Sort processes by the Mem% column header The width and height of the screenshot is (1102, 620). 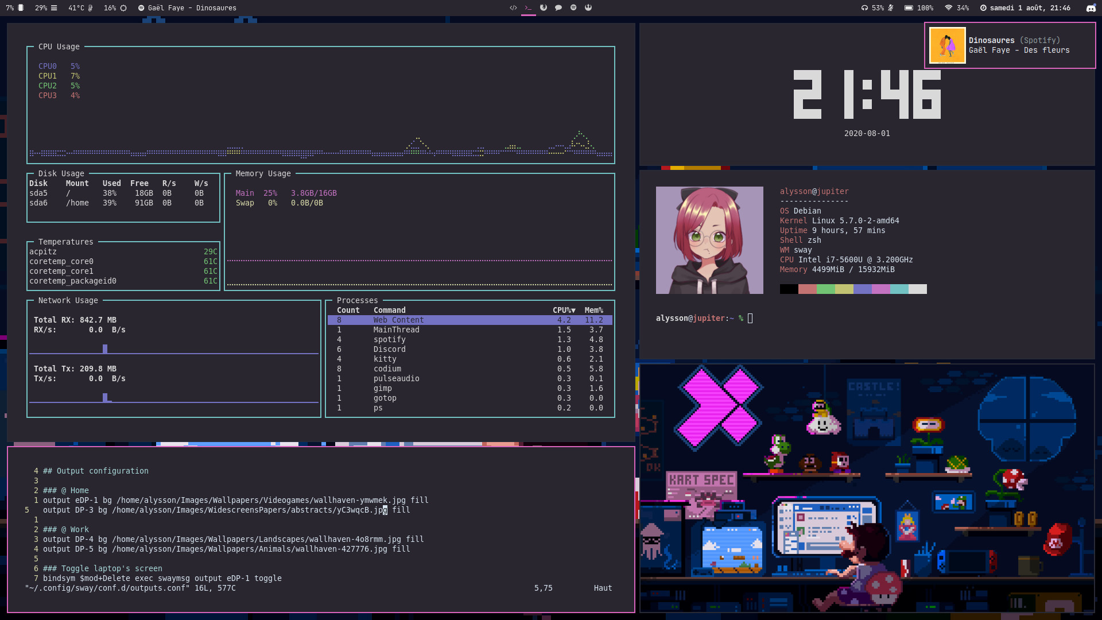[x=594, y=311]
